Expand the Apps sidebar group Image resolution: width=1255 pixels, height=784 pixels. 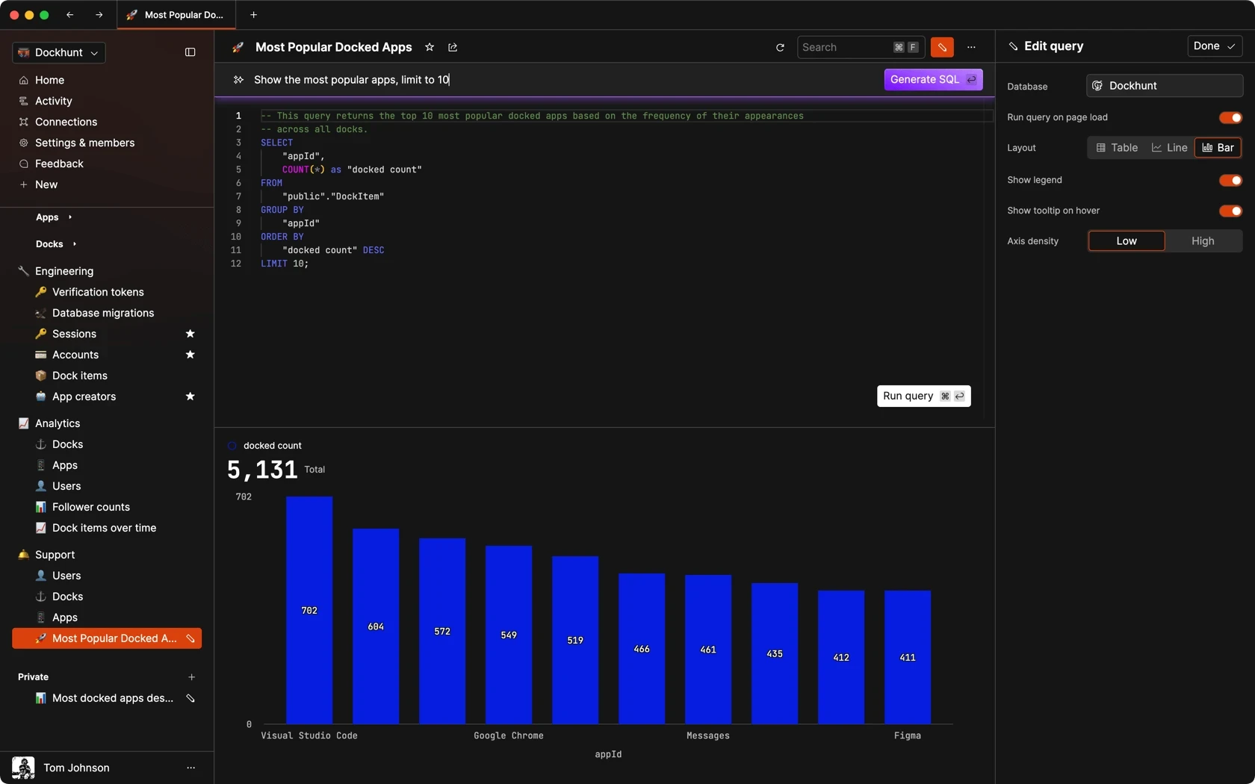coord(54,217)
